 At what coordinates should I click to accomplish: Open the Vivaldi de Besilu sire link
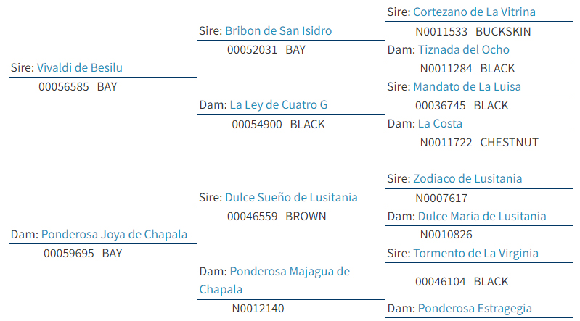tap(80, 68)
